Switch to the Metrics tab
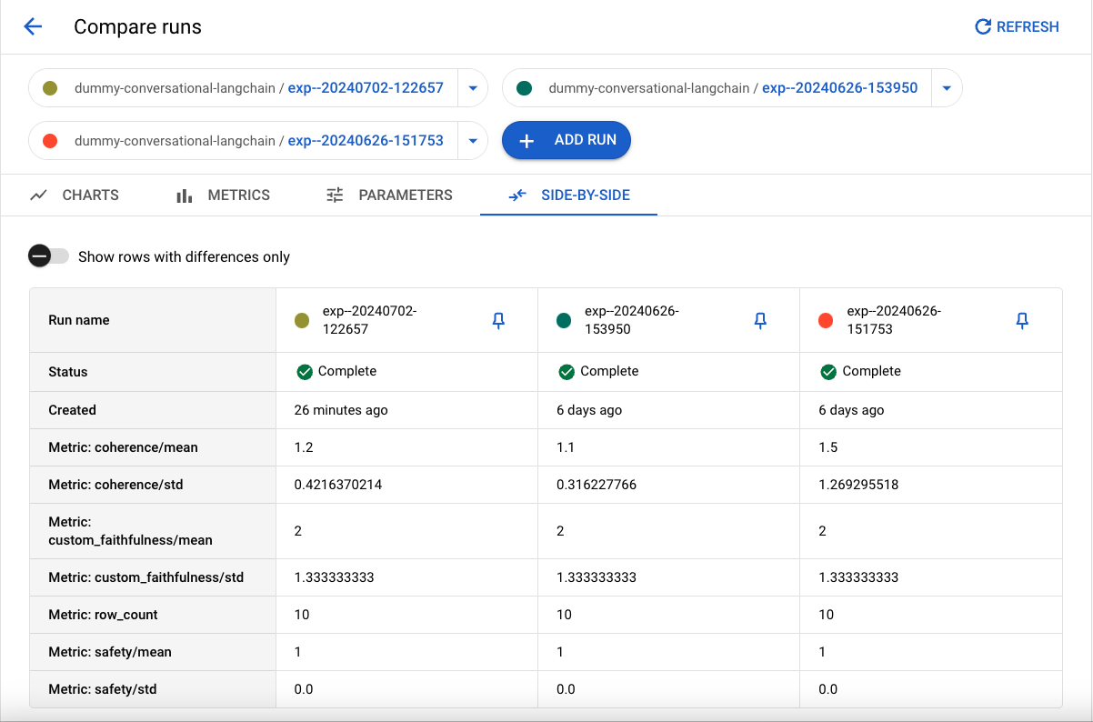 239,195
